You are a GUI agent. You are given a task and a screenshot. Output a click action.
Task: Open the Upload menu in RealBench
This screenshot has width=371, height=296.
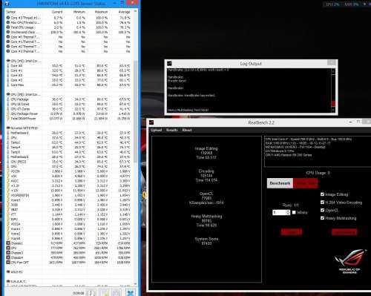tap(157, 130)
